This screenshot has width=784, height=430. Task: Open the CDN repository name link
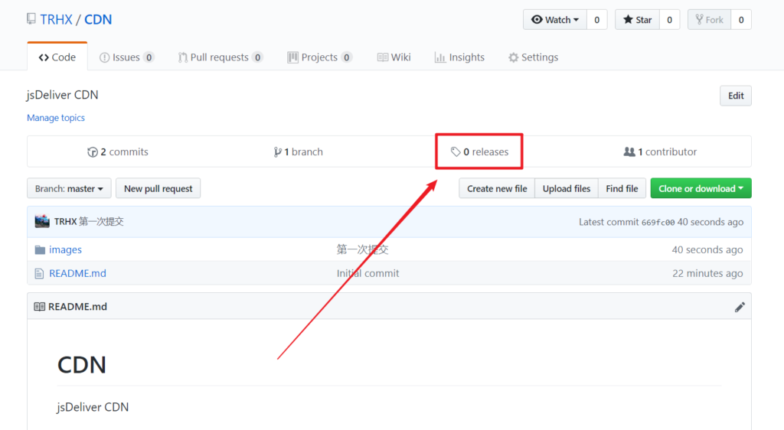point(98,19)
